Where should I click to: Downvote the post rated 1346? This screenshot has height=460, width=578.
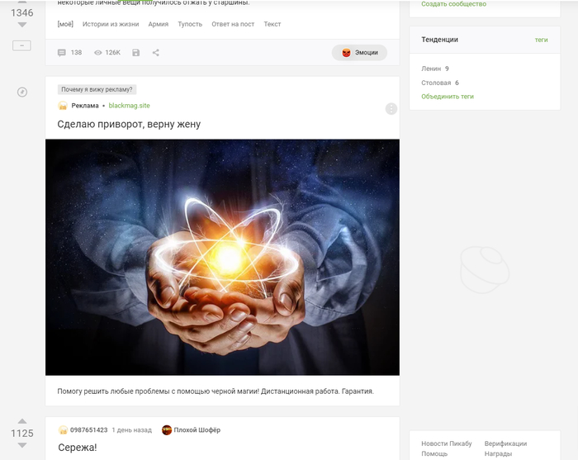(x=22, y=25)
